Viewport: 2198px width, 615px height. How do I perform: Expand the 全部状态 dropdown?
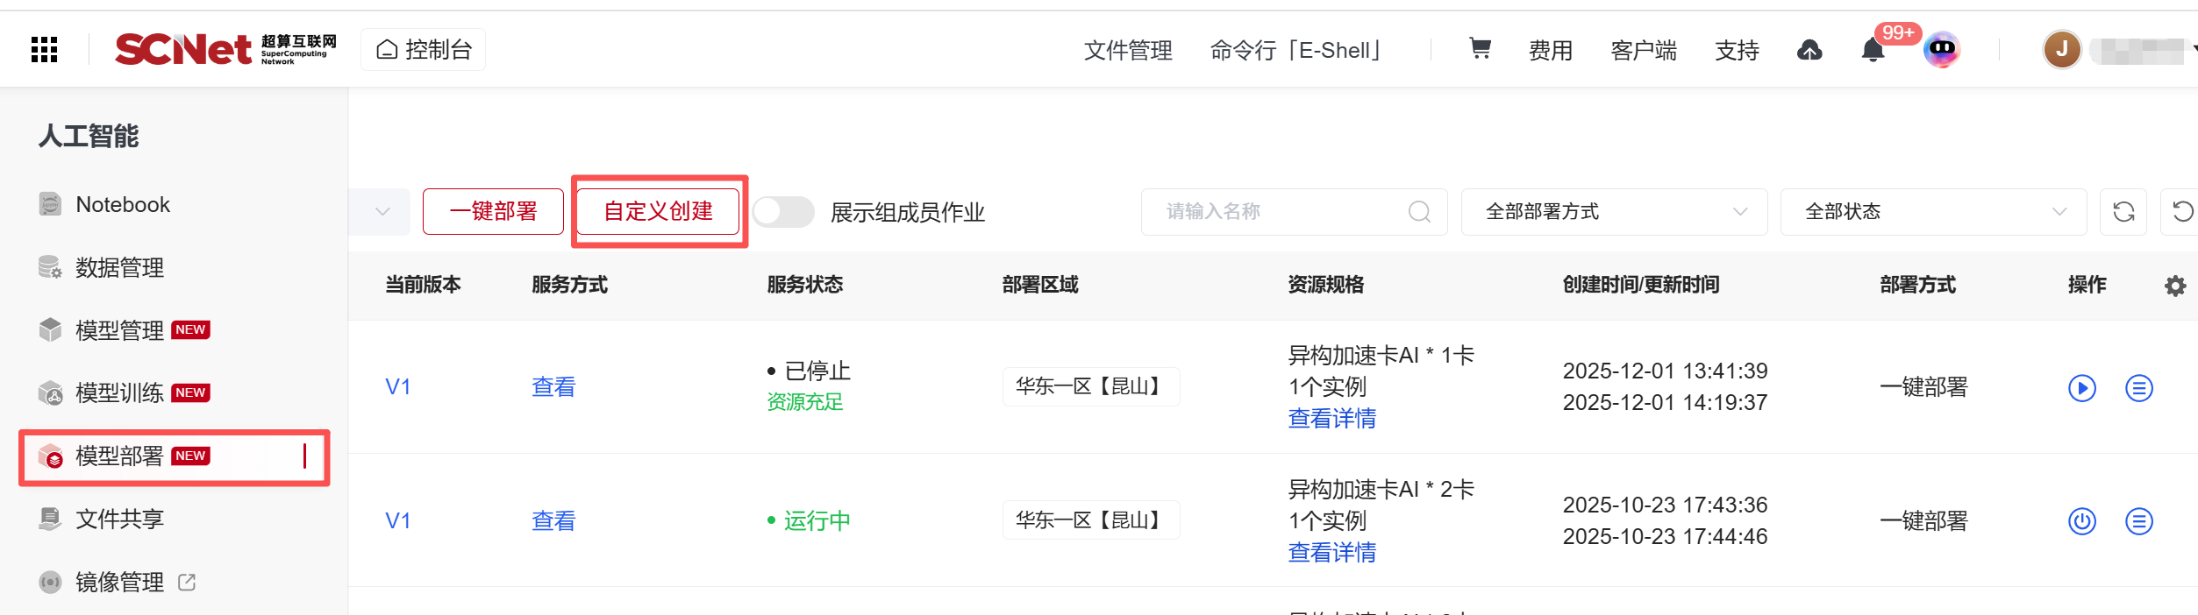(x=1933, y=212)
